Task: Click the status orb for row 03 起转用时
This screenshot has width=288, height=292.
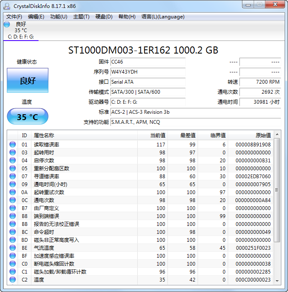Action: 13,153
